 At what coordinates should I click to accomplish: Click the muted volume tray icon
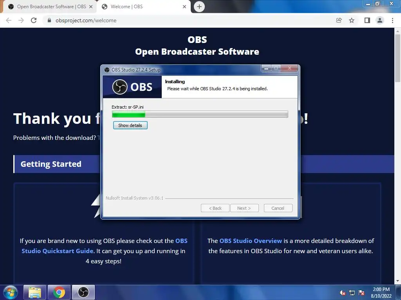(342, 293)
